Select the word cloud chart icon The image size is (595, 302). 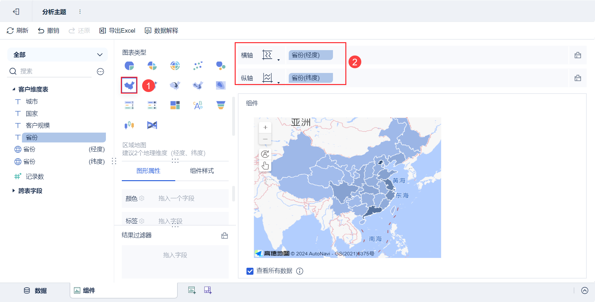click(x=198, y=105)
